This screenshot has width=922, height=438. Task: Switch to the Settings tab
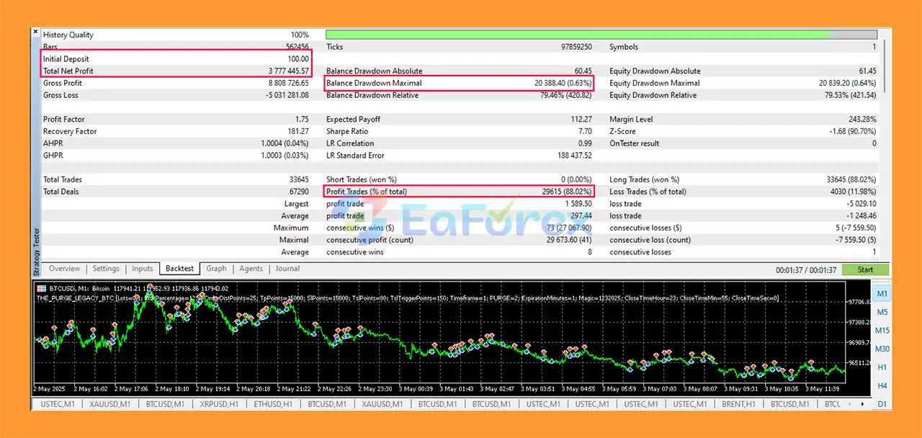click(x=106, y=269)
